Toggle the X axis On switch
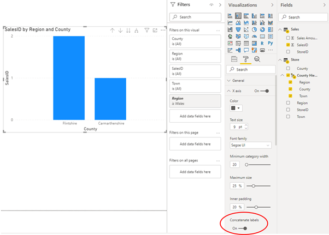The height and width of the screenshot is (235, 329). tap(265, 91)
